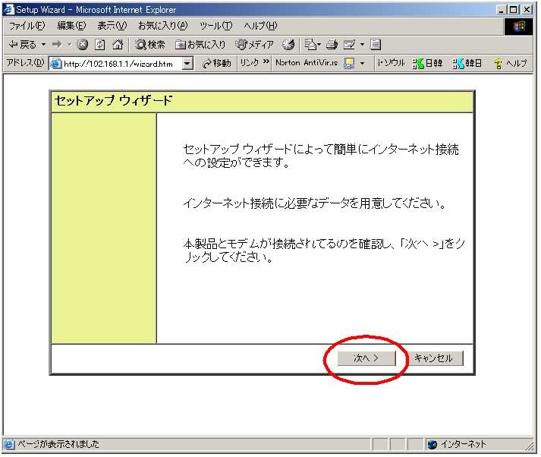Click the History icon in toolbar
This screenshot has width=541, height=457.
[289, 45]
